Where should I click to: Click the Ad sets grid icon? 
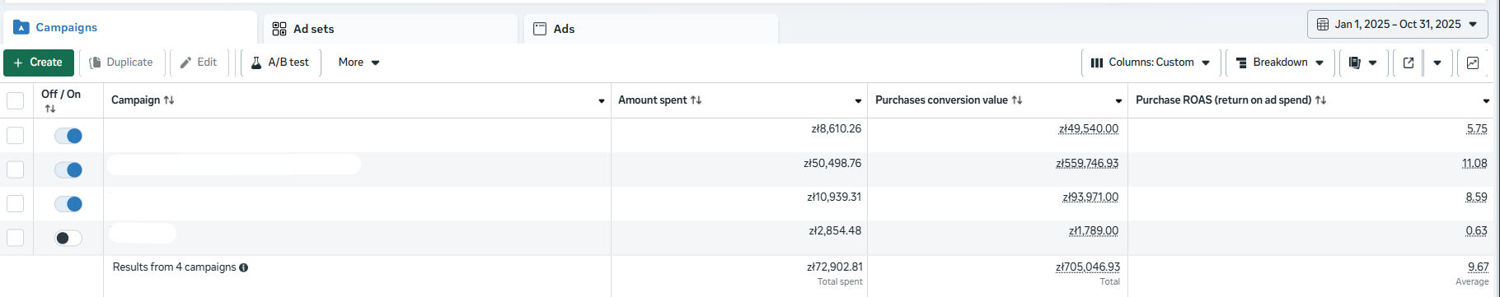[x=279, y=29]
